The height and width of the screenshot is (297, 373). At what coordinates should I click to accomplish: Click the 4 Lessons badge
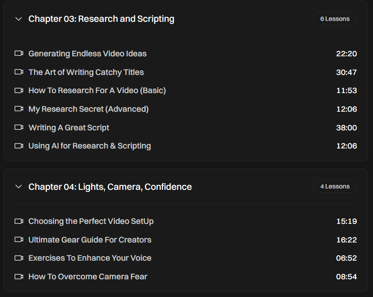[x=335, y=186]
